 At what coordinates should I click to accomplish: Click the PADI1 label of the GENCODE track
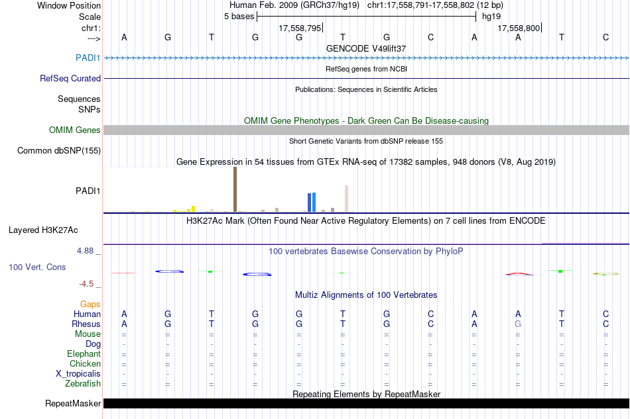(x=88, y=58)
